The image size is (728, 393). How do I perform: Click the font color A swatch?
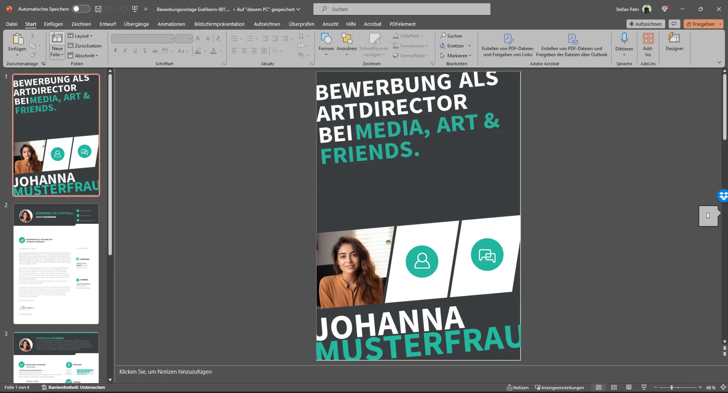coord(213,51)
